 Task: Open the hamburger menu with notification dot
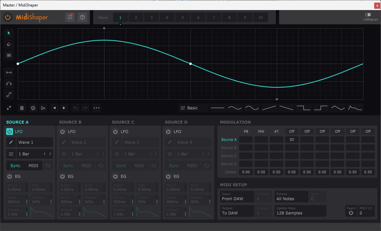[70, 17]
